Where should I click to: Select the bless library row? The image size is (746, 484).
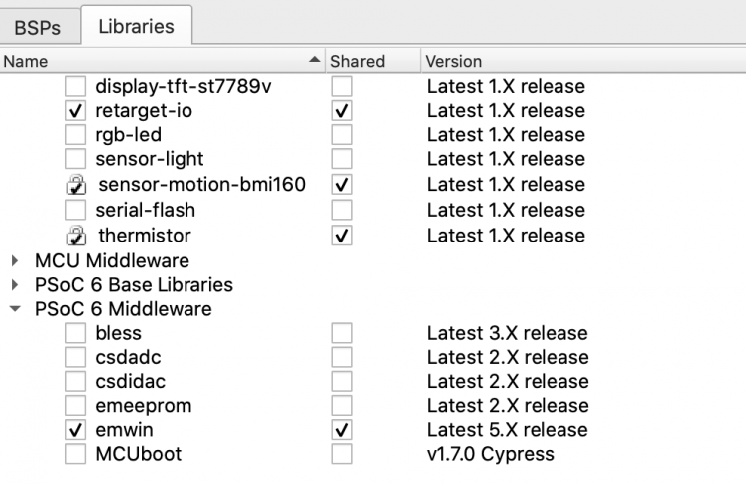(119, 333)
